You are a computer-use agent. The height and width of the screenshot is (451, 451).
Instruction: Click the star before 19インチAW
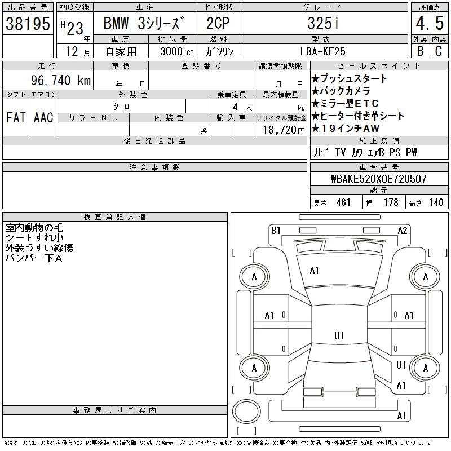pyautogui.click(x=316, y=129)
